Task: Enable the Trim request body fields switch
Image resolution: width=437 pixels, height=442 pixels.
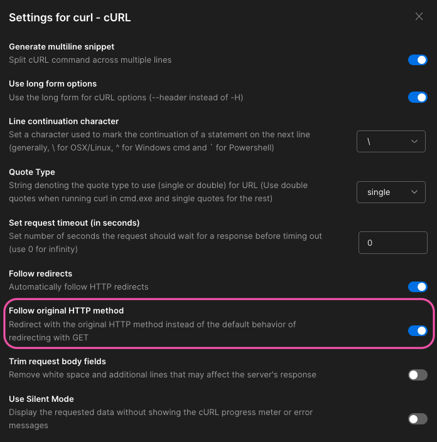Action: point(418,375)
